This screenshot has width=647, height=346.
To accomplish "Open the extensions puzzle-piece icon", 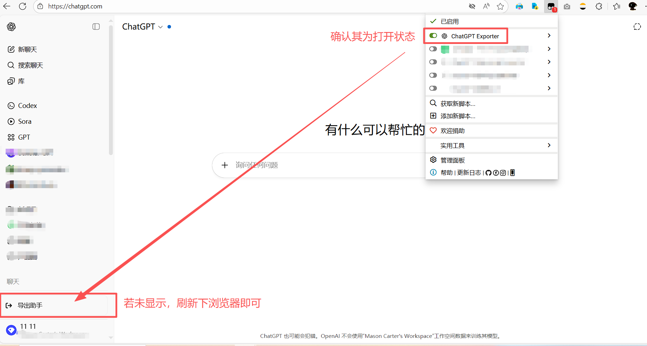I will point(599,6).
